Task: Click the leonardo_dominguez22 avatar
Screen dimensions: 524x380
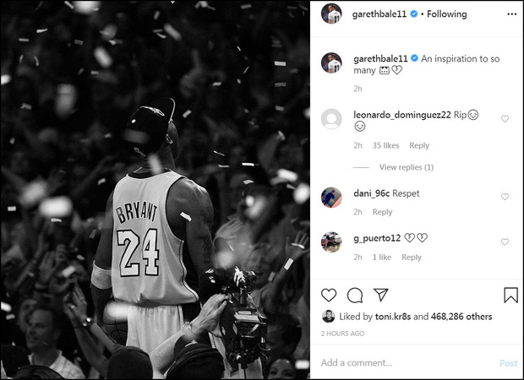Action: (331, 119)
